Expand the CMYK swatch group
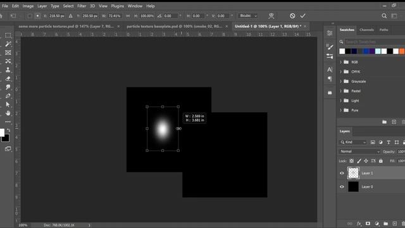Image resolution: width=405 pixels, height=228 pixels. (x=340, y=72)
